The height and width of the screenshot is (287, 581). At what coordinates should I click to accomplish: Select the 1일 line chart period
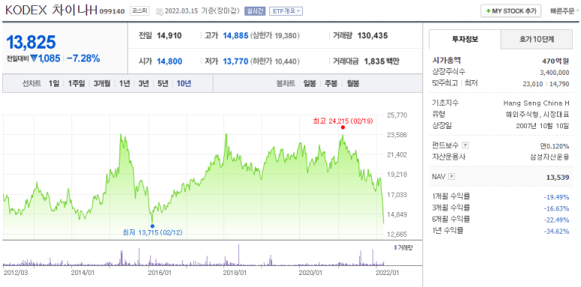pyautogui.click(x=53, y=83)
